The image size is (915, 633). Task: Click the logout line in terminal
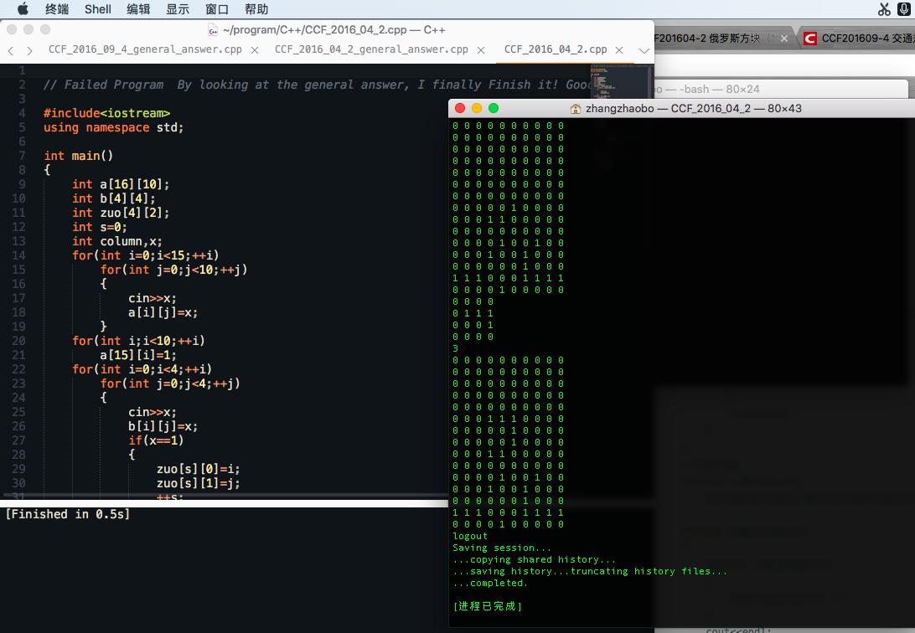coord(470,536)
